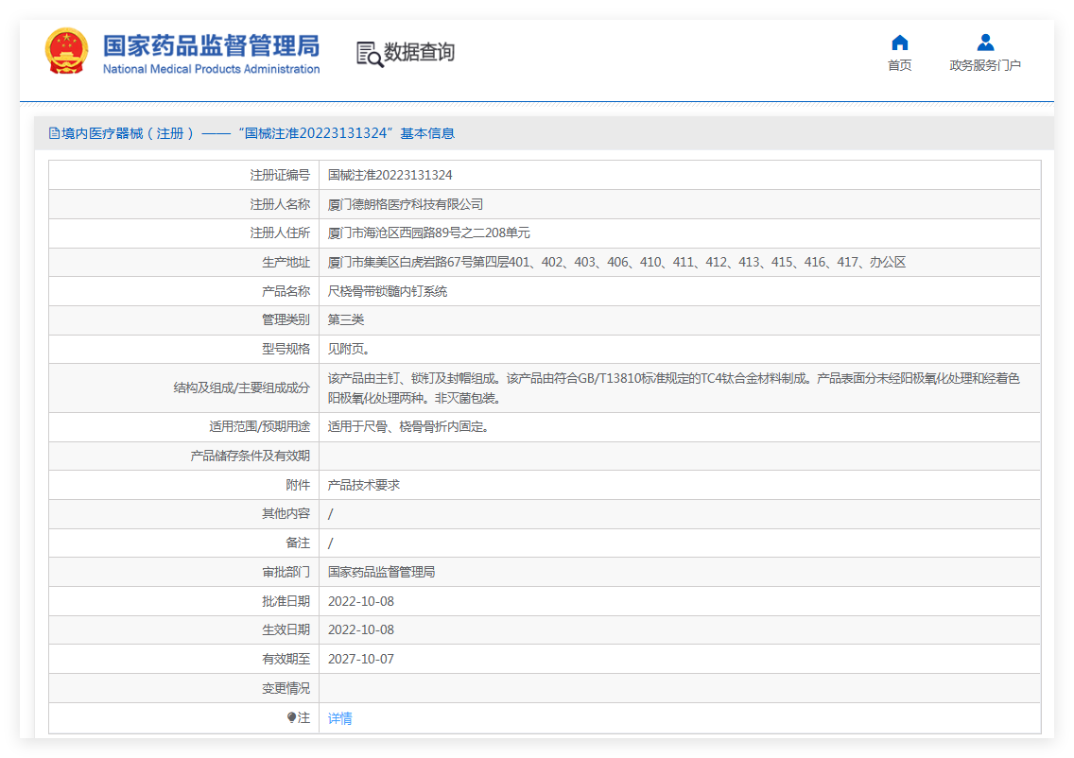The width and height of the screenshot is (1074, 758).
Task: Click the 首页 home icon
Action: (x=899, y=43)
